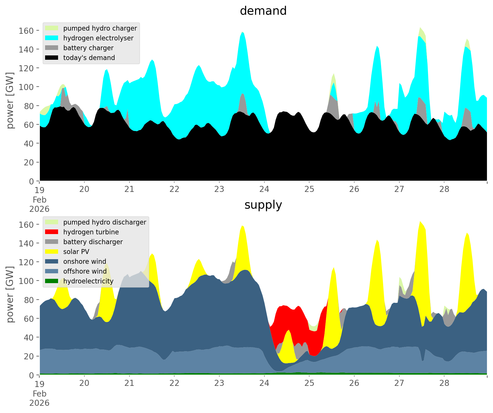Click the black today's demand legend swatch
The image size is (493, 413).
(x=52, y=58)
